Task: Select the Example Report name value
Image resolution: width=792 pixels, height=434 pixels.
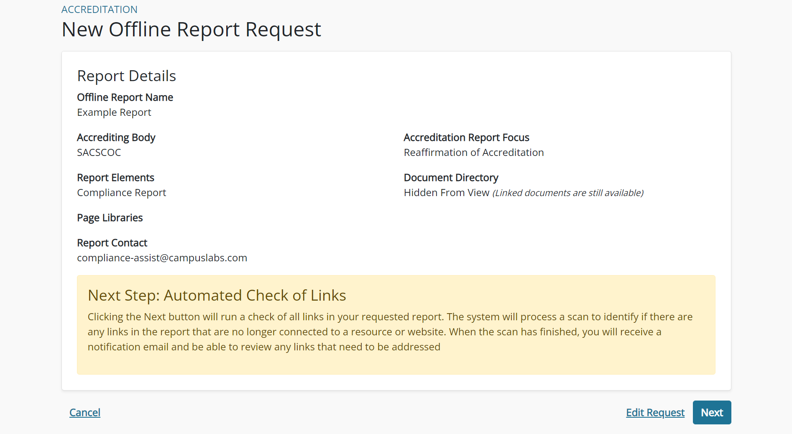Action: pos(114,112)
